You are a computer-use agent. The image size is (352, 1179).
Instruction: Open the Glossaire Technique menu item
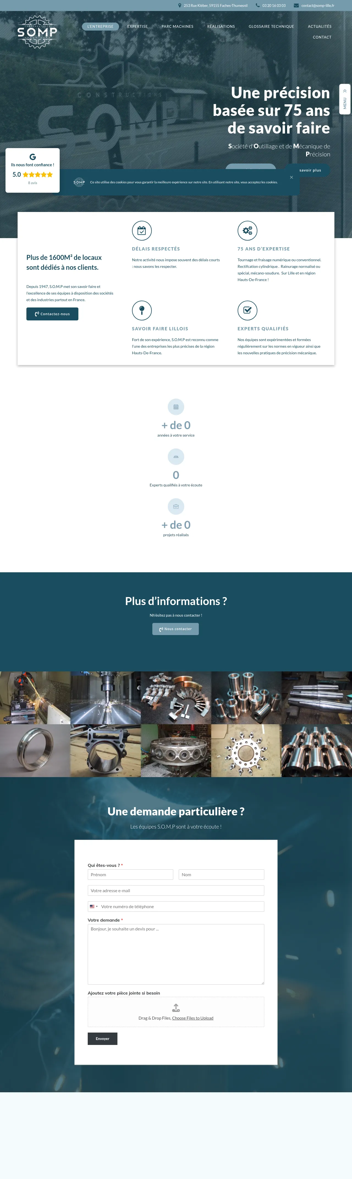click(x=271, y=26)
